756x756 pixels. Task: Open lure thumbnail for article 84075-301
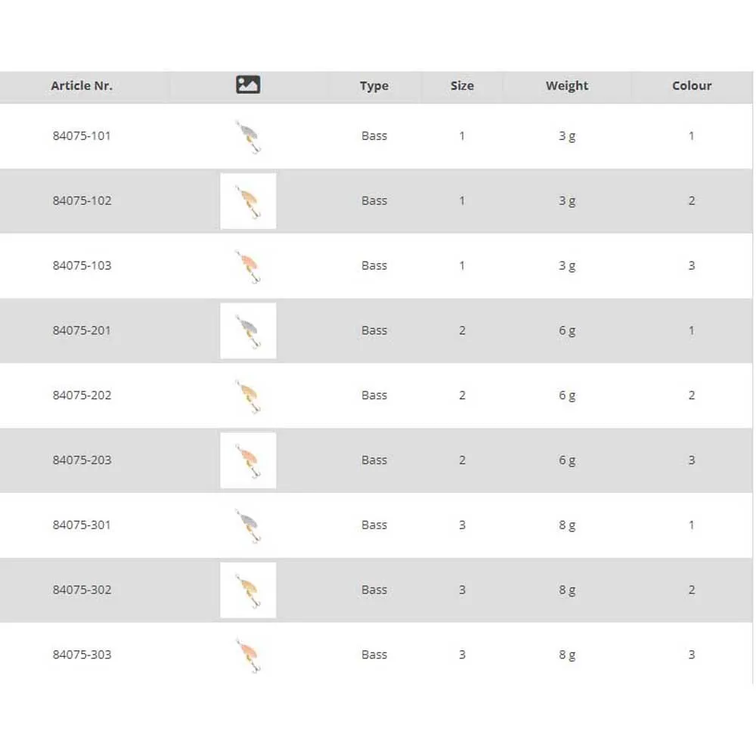tap(248, 525)
